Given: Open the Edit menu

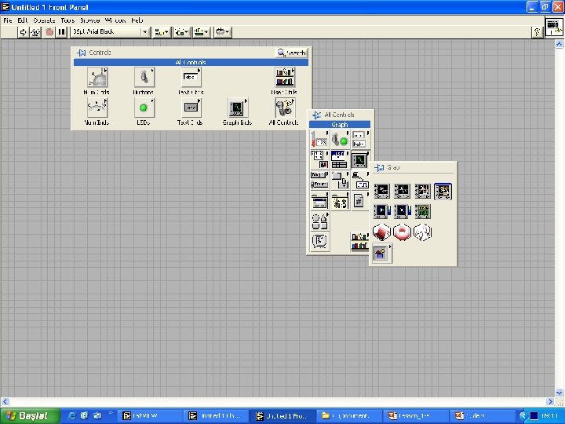Looking at the screenshot, I should click(x=23, y=20).
